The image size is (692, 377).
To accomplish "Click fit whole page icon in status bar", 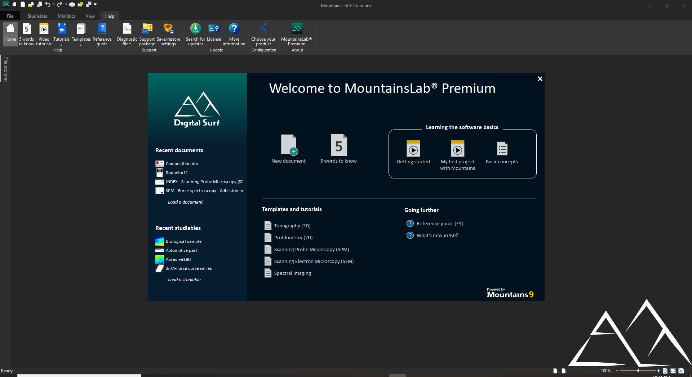I will (x=665, y=371).
